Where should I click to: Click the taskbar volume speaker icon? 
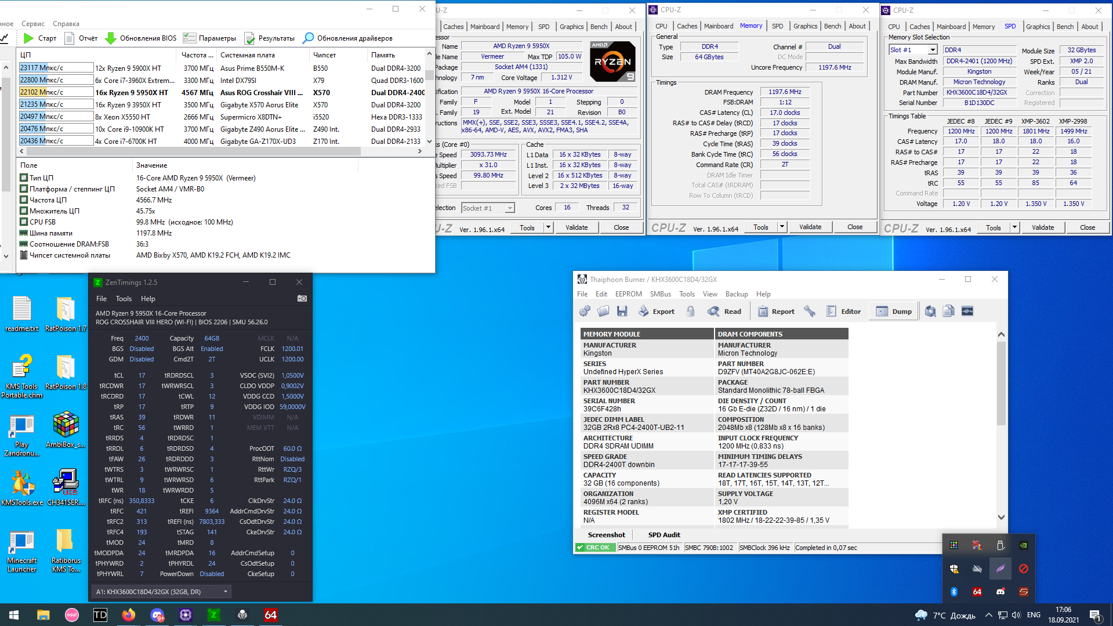click(x=1016, y=615)
